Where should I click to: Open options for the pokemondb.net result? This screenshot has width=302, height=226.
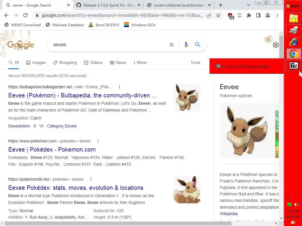91,179
